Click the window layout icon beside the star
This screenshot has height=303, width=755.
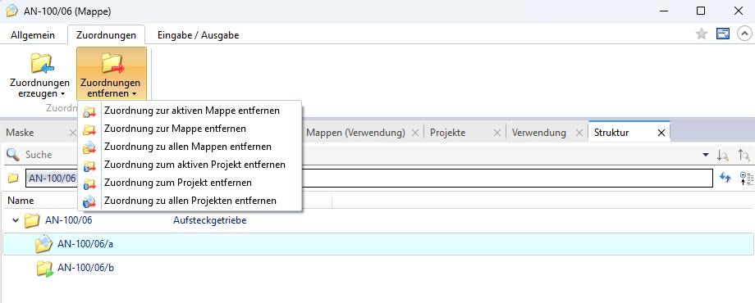click(723, 34)
